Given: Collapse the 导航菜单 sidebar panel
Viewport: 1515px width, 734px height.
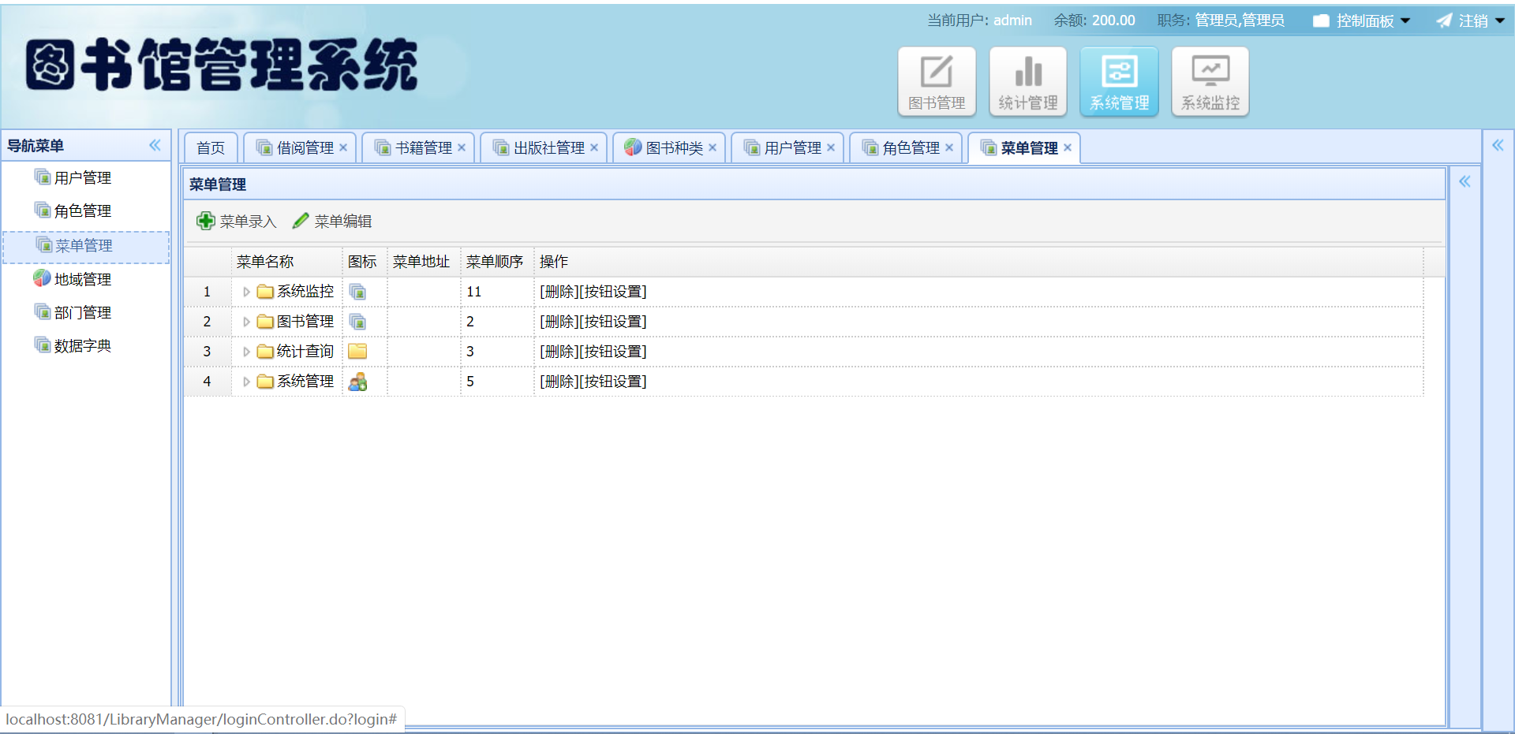Looking at the screenshot, I should (x=155, y=145).
